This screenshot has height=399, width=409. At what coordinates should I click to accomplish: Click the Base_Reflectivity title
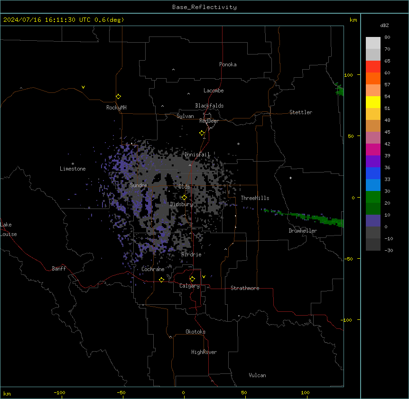204,7
